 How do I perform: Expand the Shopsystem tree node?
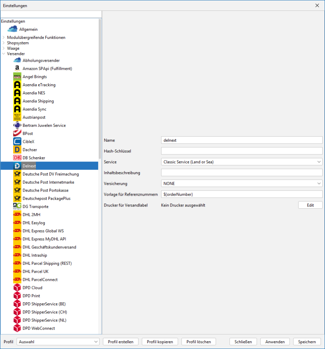pos(4,43)
